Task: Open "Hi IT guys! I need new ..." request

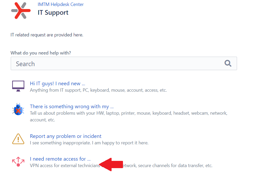Action: coord(57,83)
